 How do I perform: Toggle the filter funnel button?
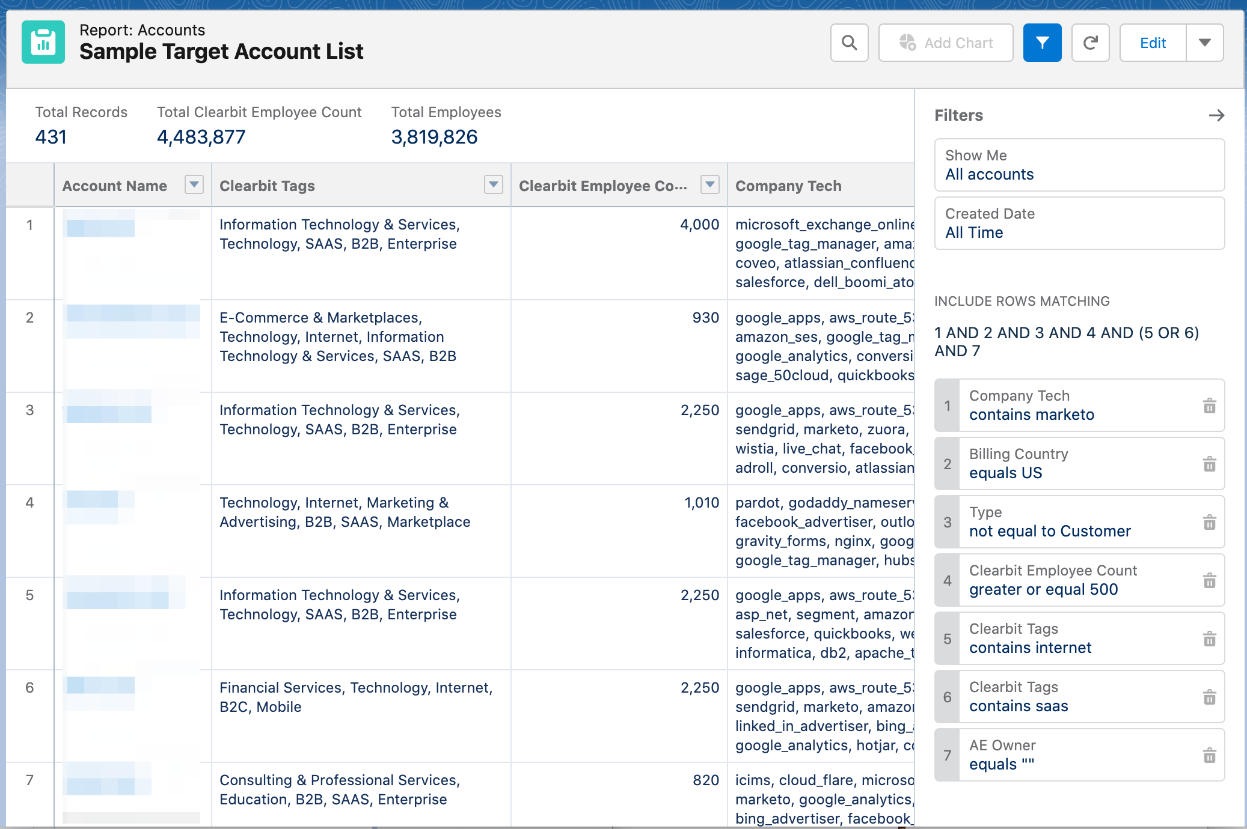(x=1042, y=43)
